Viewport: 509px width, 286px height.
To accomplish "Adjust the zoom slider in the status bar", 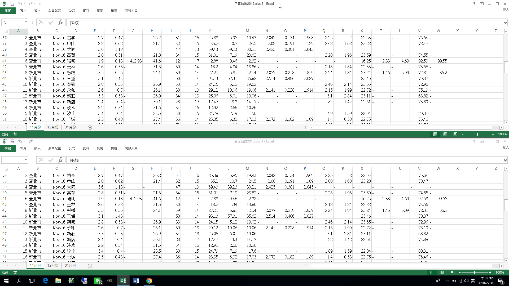I will pos(478,134).
